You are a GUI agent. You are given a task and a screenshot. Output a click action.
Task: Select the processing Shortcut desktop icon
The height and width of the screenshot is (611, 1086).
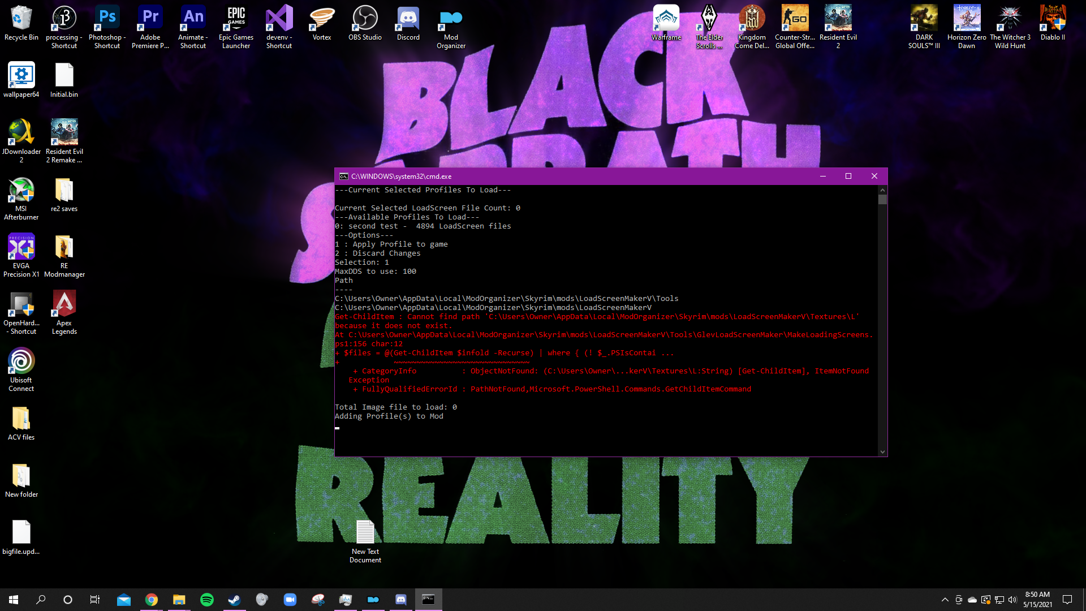coord(64,27)
